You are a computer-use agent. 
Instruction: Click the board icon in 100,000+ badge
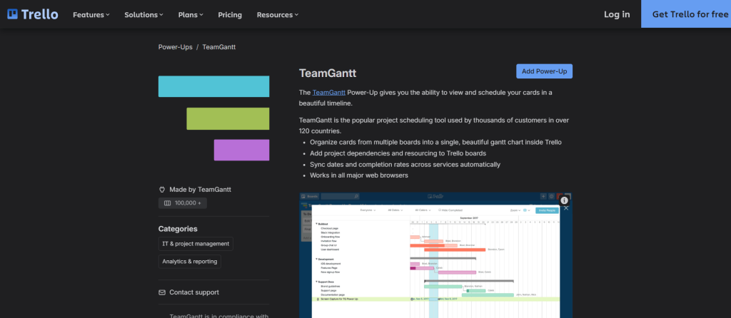(167, 203)
